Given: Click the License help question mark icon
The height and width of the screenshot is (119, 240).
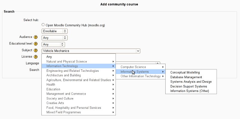Looking at the screenshot, I should click(x=36, y=57).
